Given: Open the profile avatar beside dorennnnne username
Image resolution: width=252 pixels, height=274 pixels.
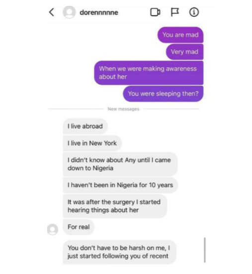Looking at the screenshot, I should click(x=69, y=12).
